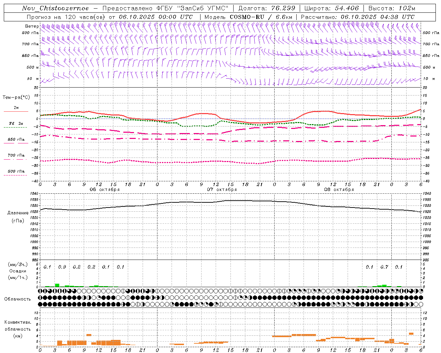The height and width of the screenshot is (353, 441).
Task: Click the (мм/1ч.) unit label
Action: pos(18,278)
